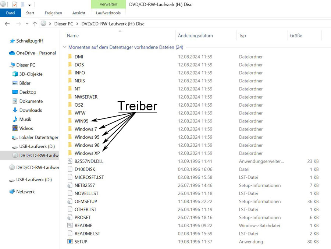Click the Netzwerk icon in sidebar
The height and width of the screenshot is (249, 331).
12,192
